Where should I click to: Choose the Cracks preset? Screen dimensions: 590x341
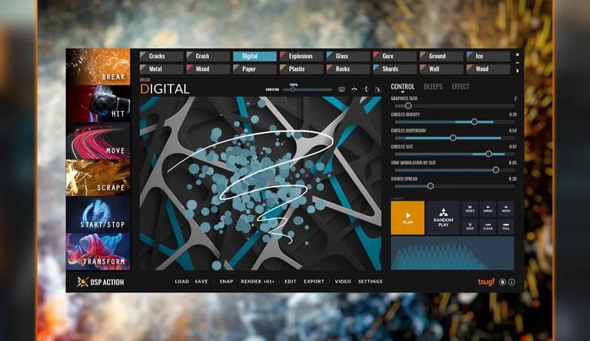tap(162, 56)
